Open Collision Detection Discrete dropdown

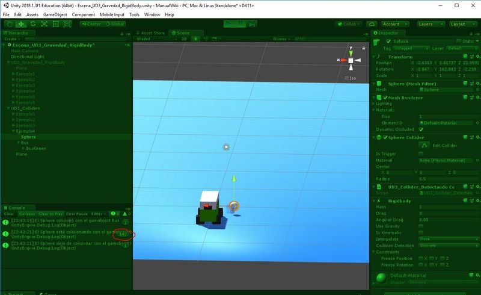tap(449, 246)
